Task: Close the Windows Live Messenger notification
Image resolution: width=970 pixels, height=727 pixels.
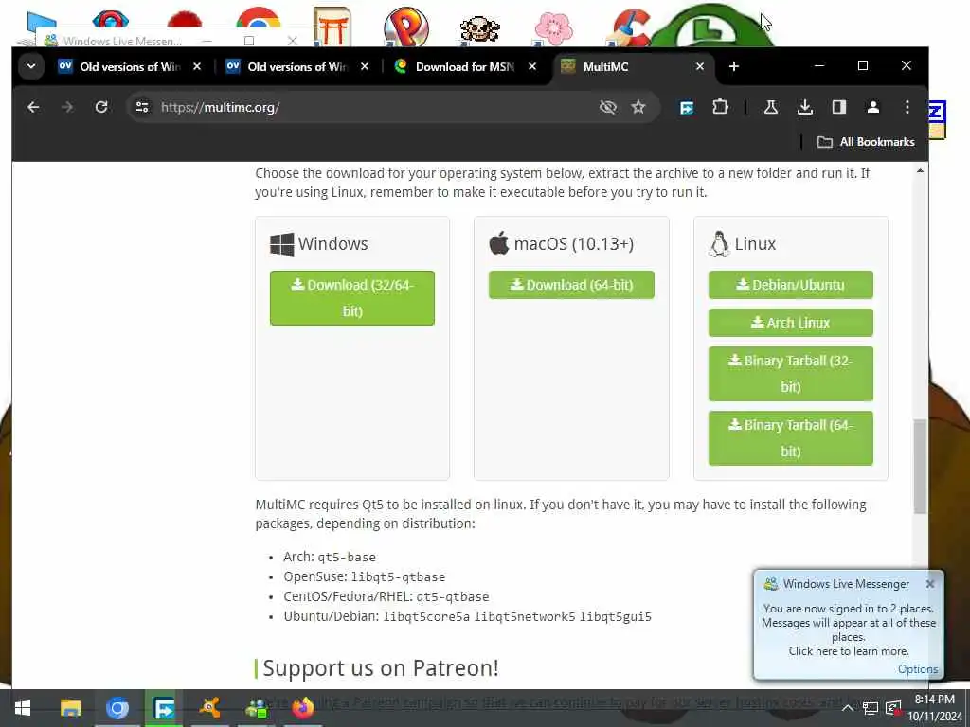Action: [x=930, y=583]
